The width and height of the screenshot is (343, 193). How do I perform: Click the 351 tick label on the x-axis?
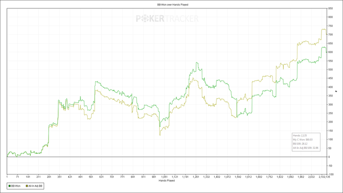pyautogui.click(x=59, y=177)
